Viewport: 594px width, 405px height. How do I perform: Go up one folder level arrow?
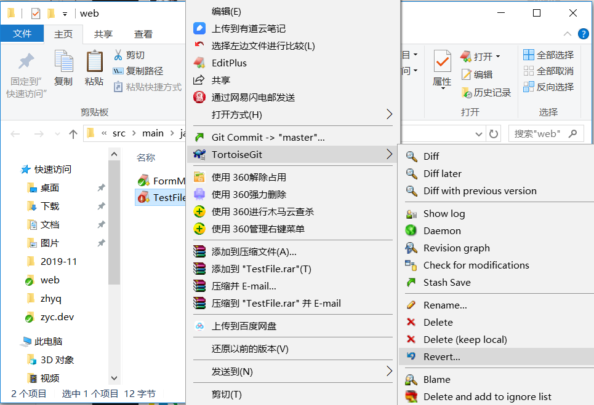[x=73, y=133]
